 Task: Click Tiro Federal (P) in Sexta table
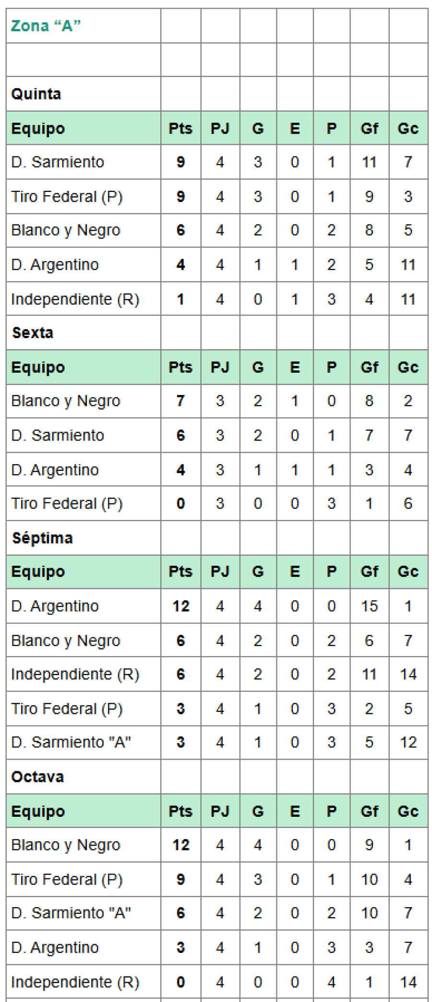(67, 503)
